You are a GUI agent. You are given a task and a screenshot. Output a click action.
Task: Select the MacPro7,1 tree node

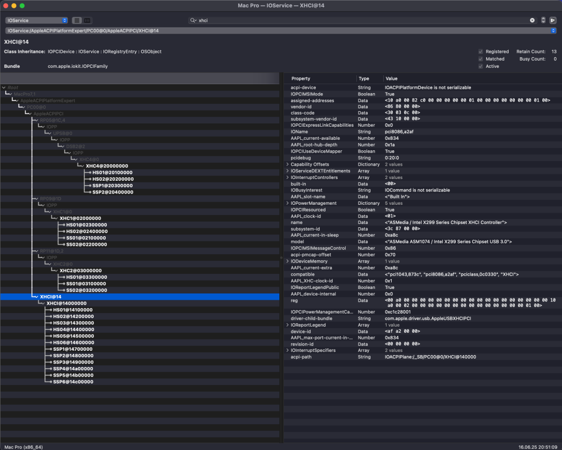point(24,94)
